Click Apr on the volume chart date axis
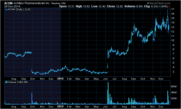The height and width of the screenshot is (109, 181). click(x=87, y=106)
